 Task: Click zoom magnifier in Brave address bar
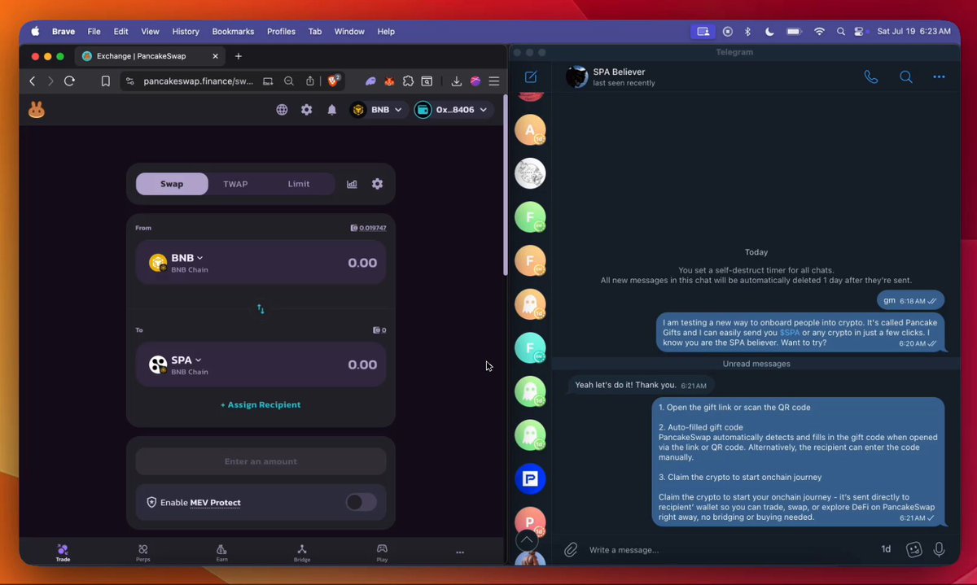(289, 81)
